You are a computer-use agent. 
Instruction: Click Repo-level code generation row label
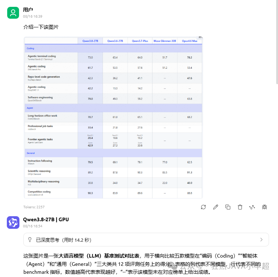coord(44,77)
